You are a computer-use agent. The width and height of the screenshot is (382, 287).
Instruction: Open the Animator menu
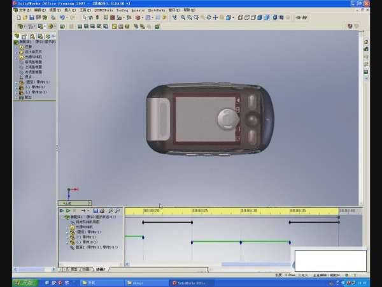coord(138,10)
